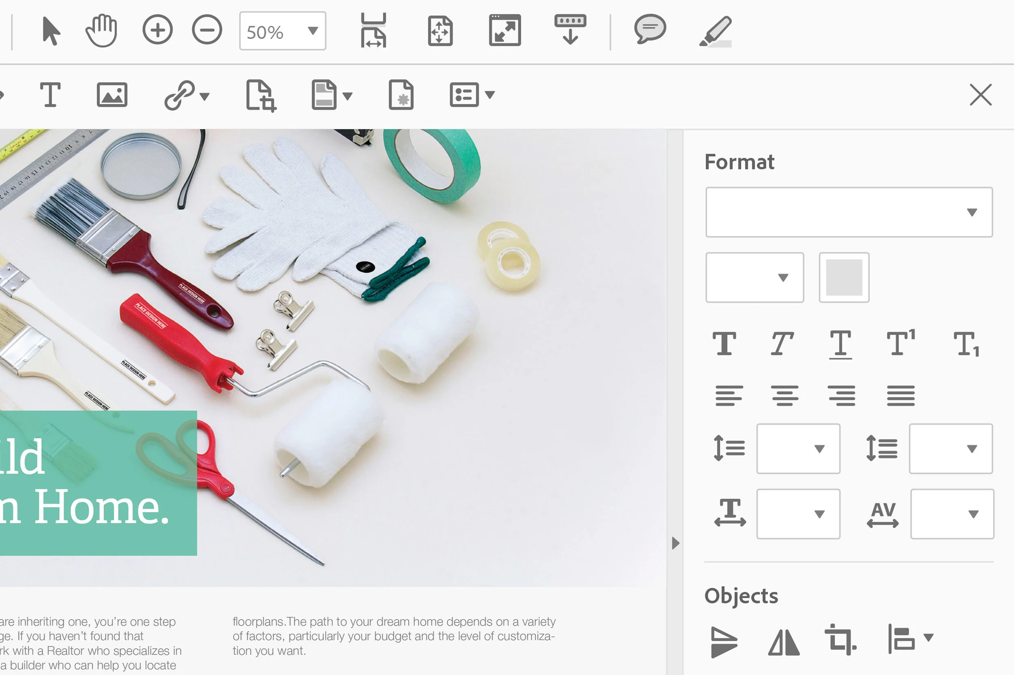This screenshot has width=1014, height=675.
Task: Toggle italic text formatting
Action: (x=782, y=344)
